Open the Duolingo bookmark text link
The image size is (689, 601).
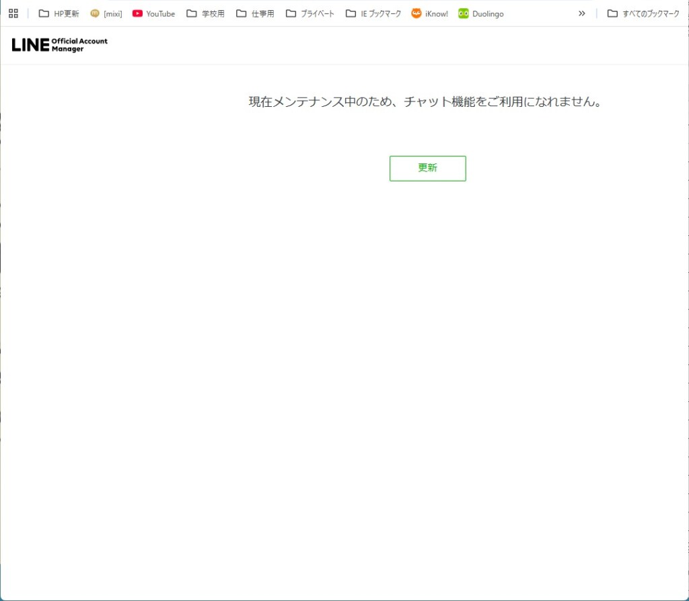point(488,13)
